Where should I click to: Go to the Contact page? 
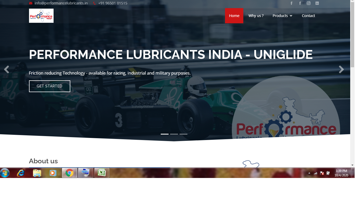[x=308, y=16]
